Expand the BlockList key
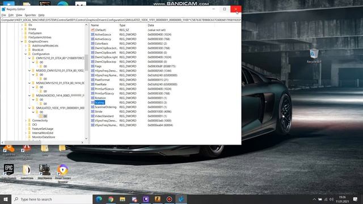The image size is (363, 204). click(26, 50)
